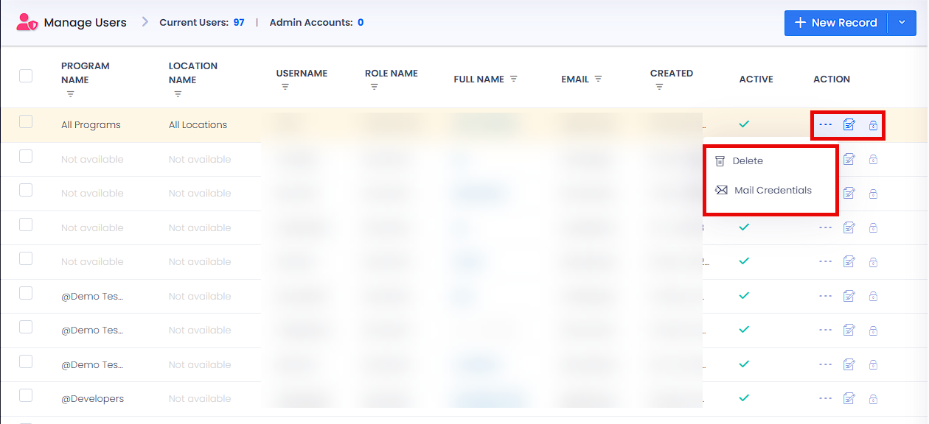
Task: Click the PROGRAM NAME column header text
Action: 86,72
